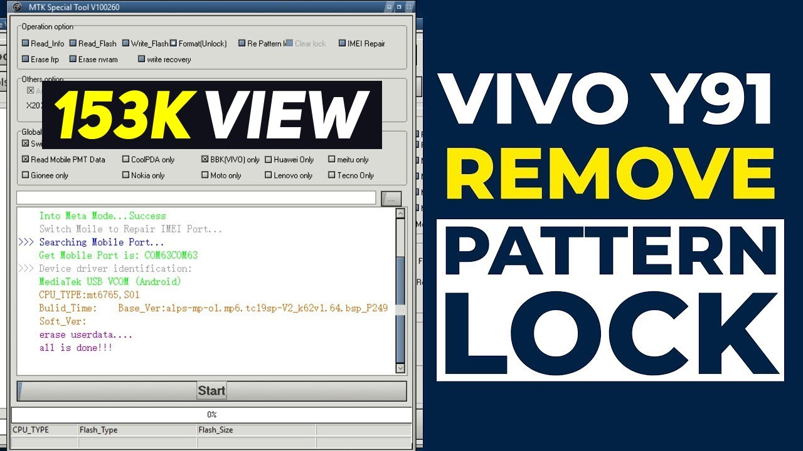This screenshot has height=451, width=803.
Task: Tick the meitu only checkbox
Action: click(332, 160)
